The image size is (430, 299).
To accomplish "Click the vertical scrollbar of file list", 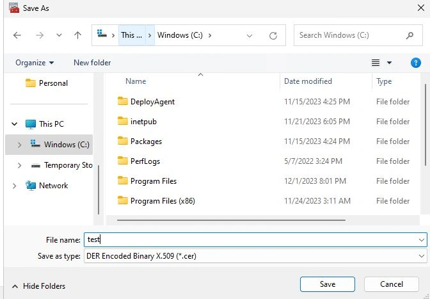I will pos(426,125).
